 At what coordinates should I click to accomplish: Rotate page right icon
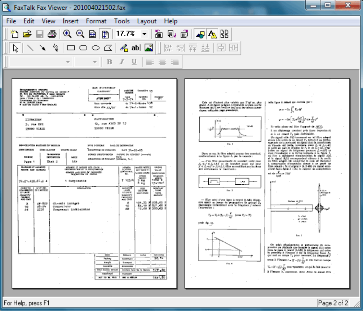coord(185,34)
